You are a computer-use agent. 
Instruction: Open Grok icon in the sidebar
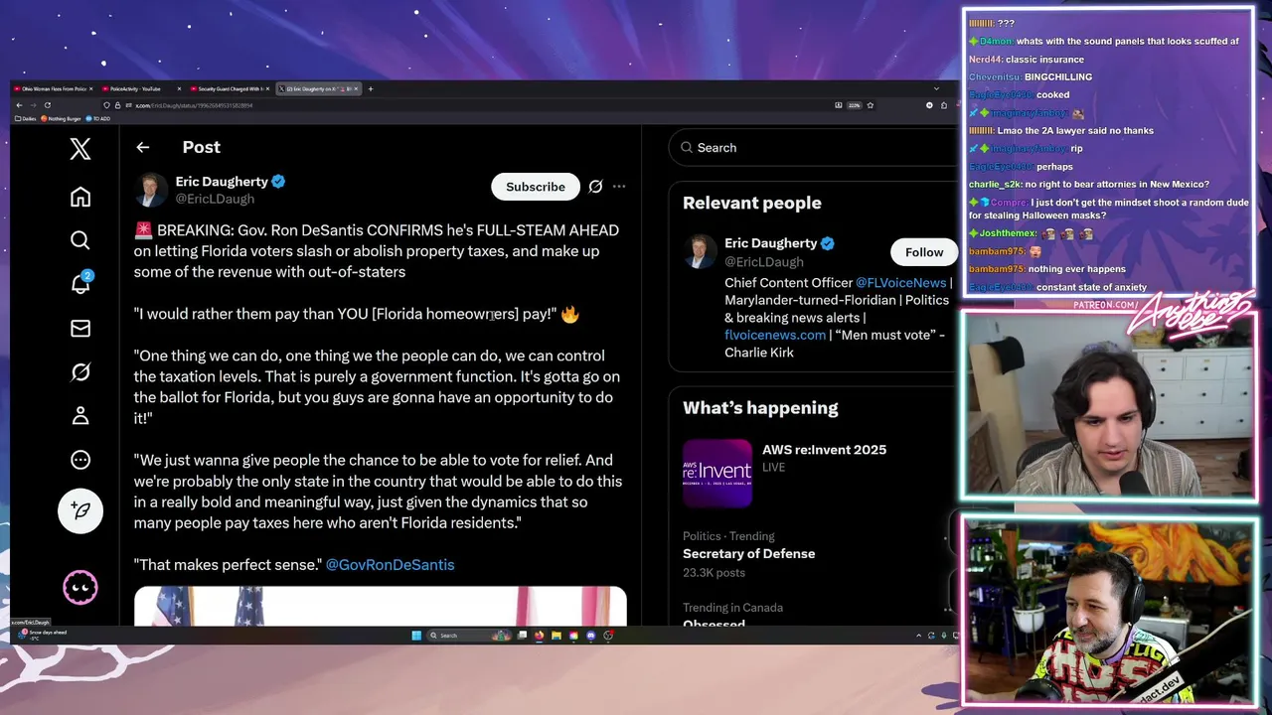tap(80, 372)
